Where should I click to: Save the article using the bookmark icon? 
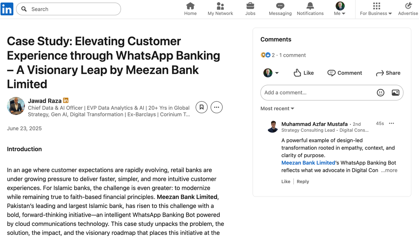point(201,107)
